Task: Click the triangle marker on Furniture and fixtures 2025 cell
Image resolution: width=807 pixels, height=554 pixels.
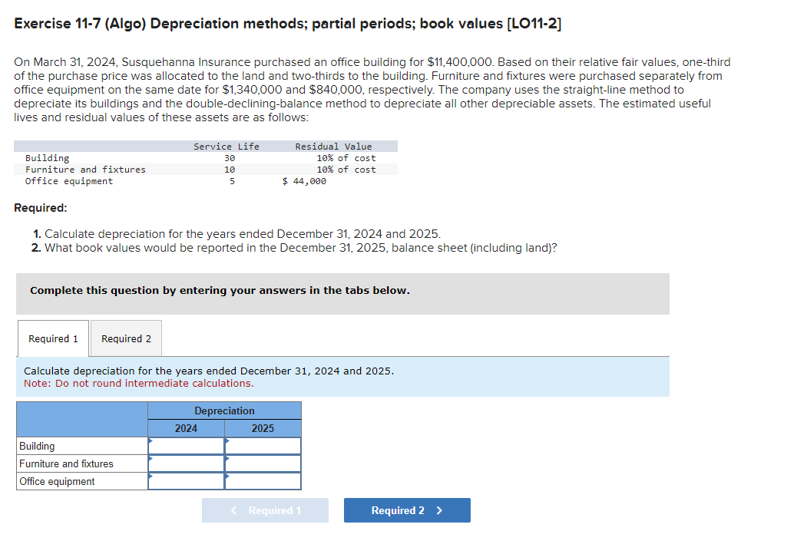Action: 227,459
